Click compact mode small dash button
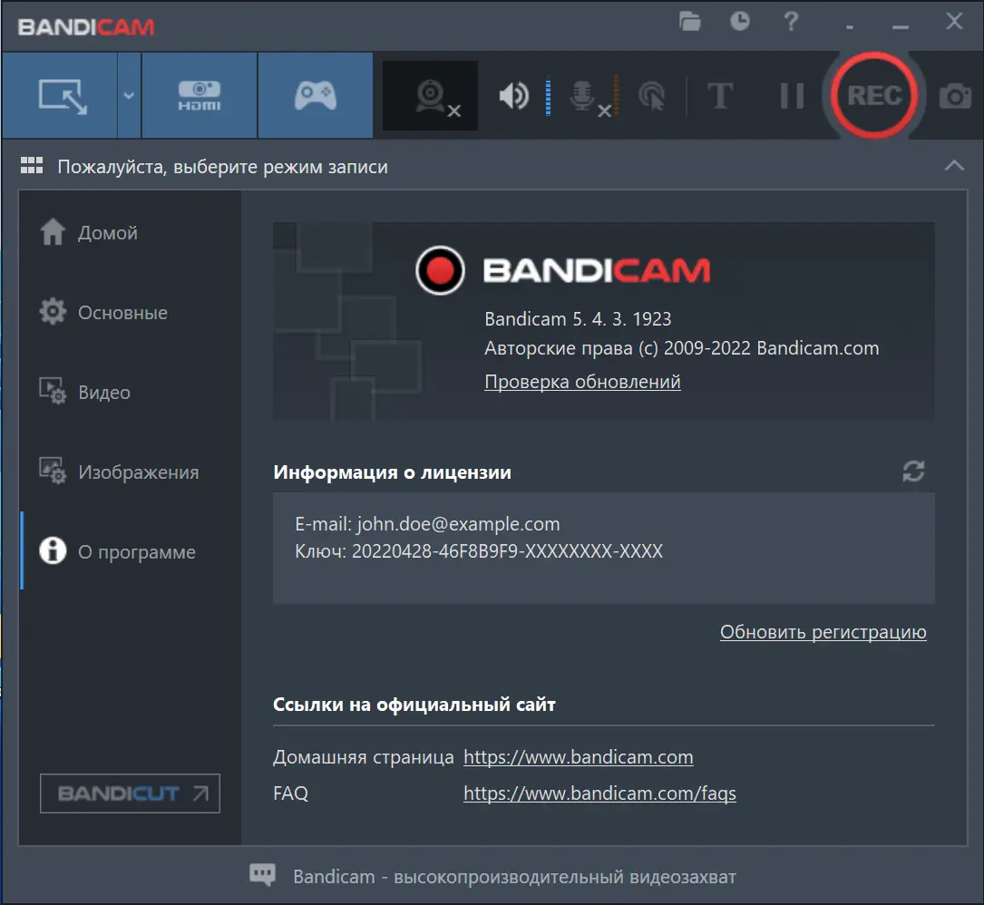 [x=850, y=27]
